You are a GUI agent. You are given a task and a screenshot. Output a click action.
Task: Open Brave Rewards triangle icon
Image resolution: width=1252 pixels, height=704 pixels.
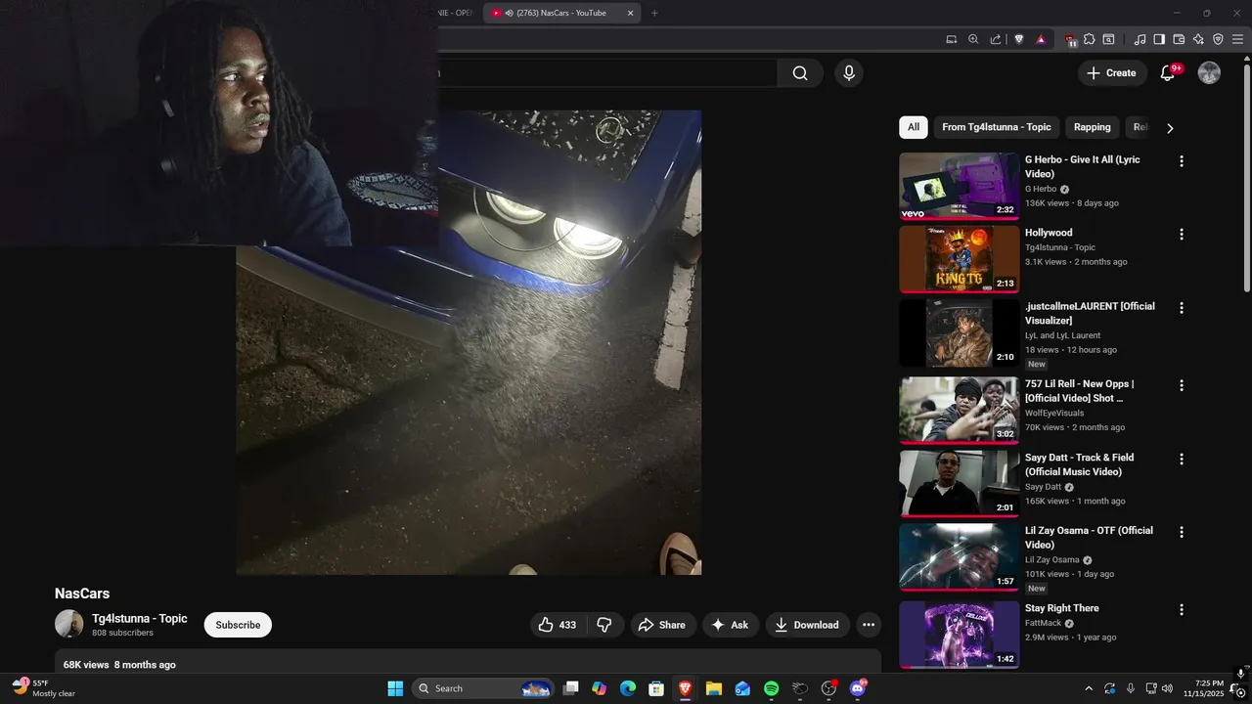pos(1041,39)
